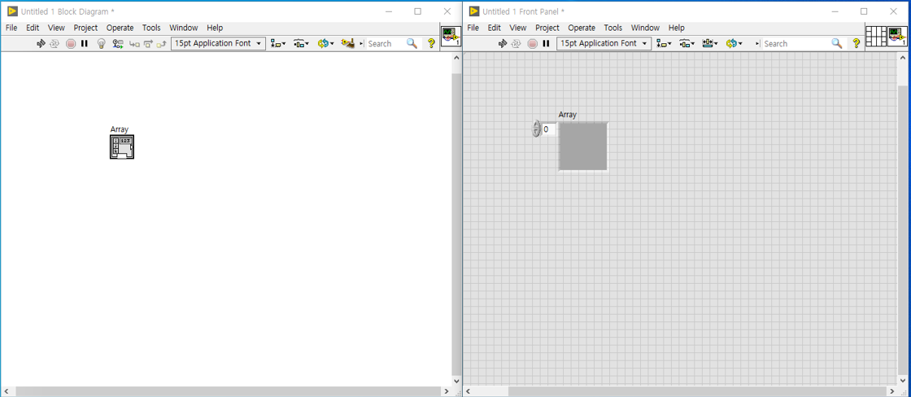Select the Array terminal on block diagram
The width and height of the screenshot is (911, 397).
point(122,147)
